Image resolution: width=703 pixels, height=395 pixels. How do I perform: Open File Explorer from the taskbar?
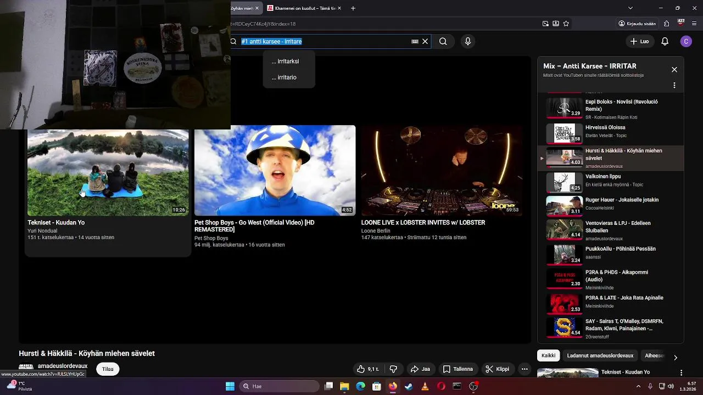[344, 386]
